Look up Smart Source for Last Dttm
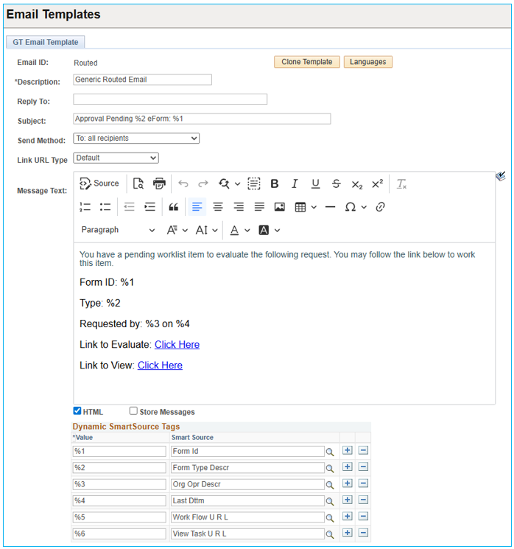 [x=330, y=501]
